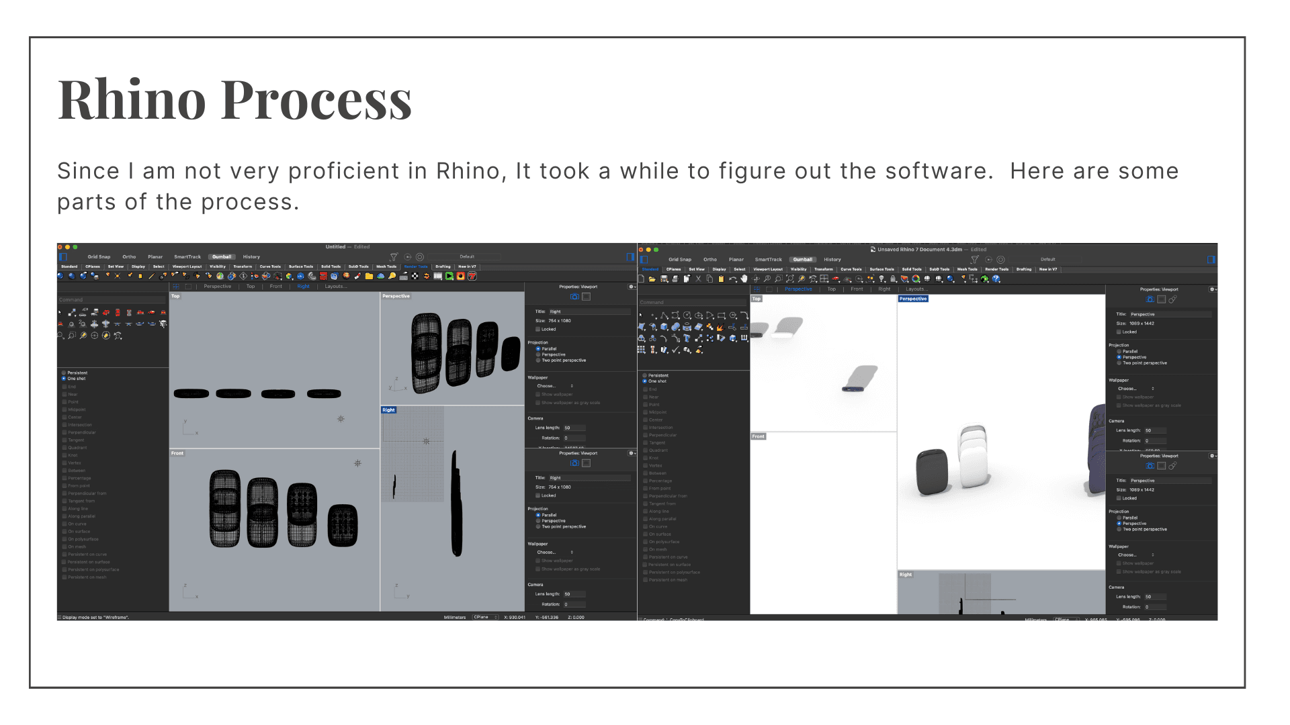Click the Command input field in left window
The height and width of the screenshot is (725, 1290).
111,300
